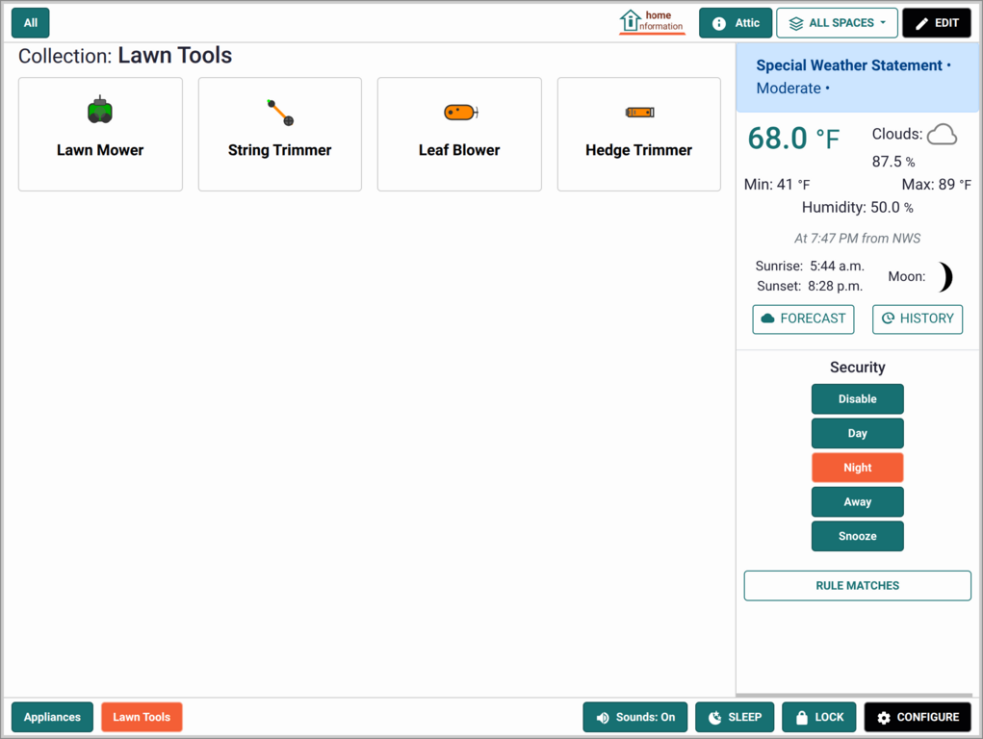
Task: Open the Lawn Mower tile label
Action: [x=100, y=150]
